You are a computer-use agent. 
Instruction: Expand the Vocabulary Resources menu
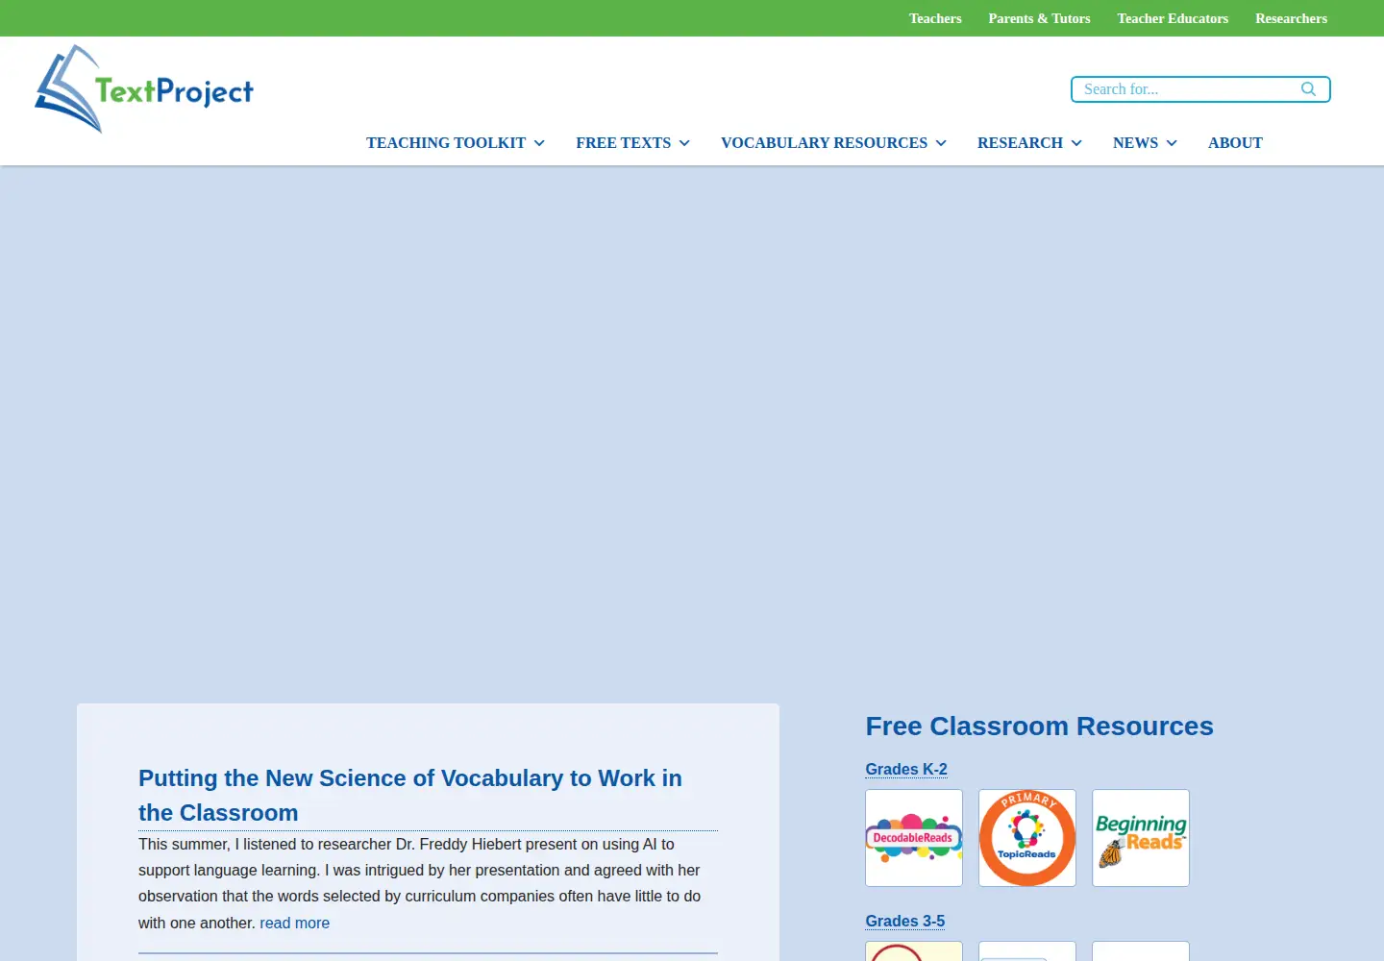[x=834, y=142]
